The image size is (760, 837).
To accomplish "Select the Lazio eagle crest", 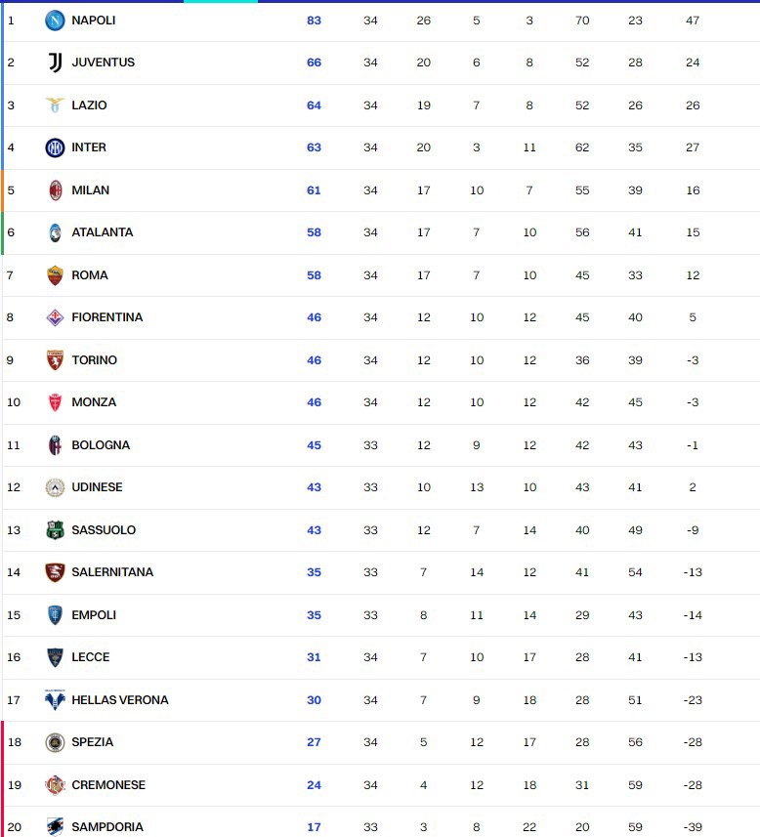I will click(x=55, y=105).
